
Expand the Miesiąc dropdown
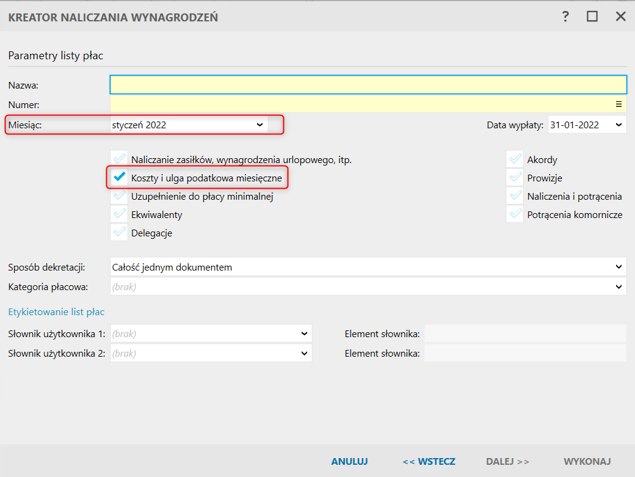[x=259, y=125]
